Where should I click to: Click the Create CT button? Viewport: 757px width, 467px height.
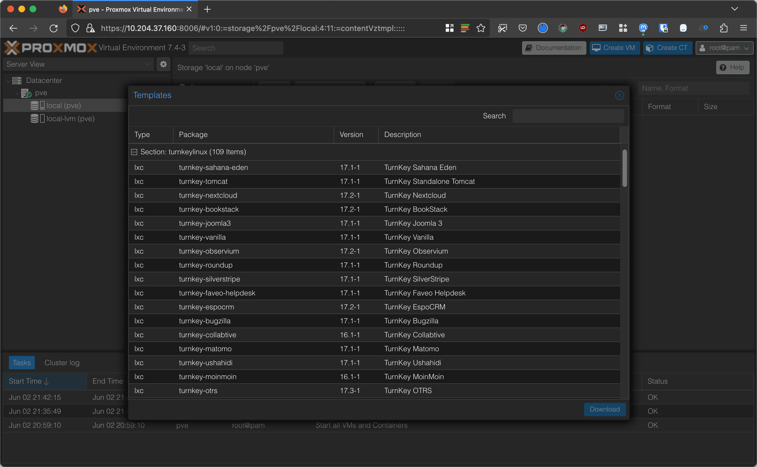pyautogui.click(x=667, y=48)
